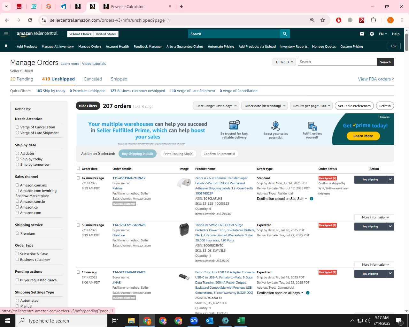Select Verge of Late Shipment radio button
409x327 pixels.
(x=17, y=133)
